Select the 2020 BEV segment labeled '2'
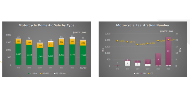190x100 pixels. click(x=138, y=61)
